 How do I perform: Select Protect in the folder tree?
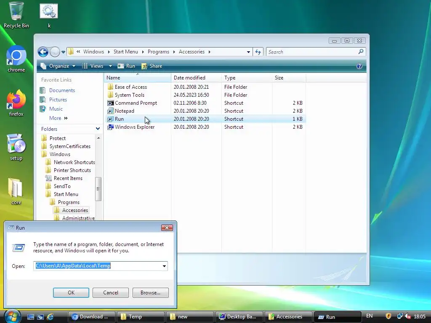click(x=57, y=138)
